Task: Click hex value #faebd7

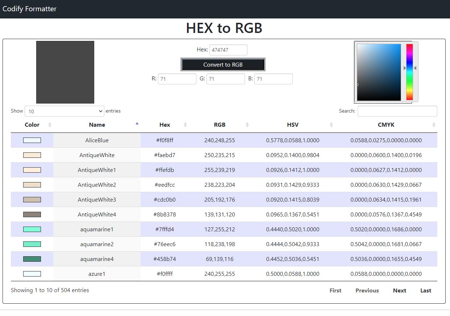Action: [x=165, y=155]
